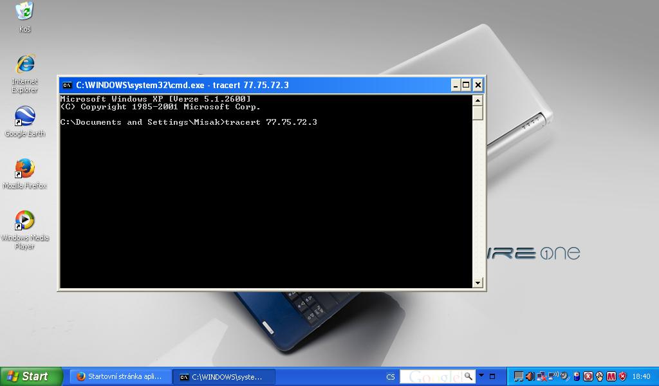Switch to Startovní stránka Firefox taskbar button
This screenshot has width=659, height=386.
tap(120, 376)
